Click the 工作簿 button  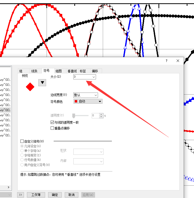(x=36, y=195)
